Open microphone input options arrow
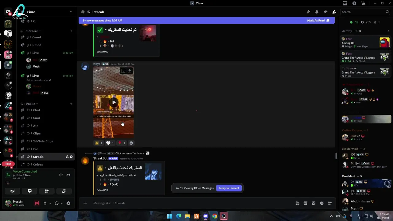Screen dimensions: 393x221 point(50,203)
